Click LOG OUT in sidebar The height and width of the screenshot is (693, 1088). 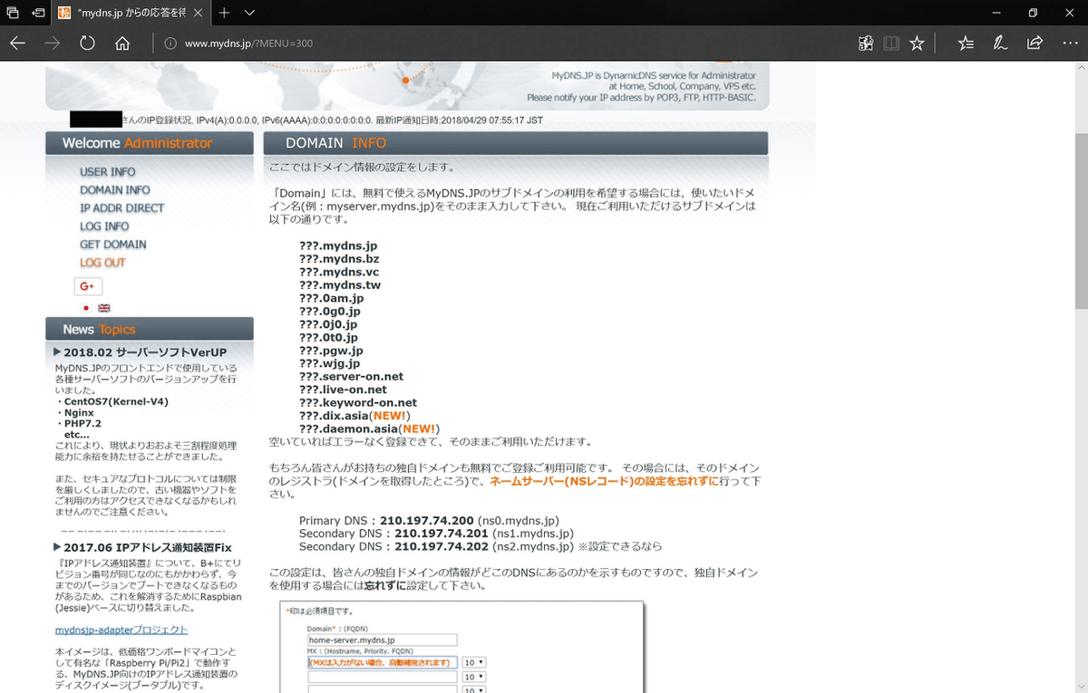point(102,263)
